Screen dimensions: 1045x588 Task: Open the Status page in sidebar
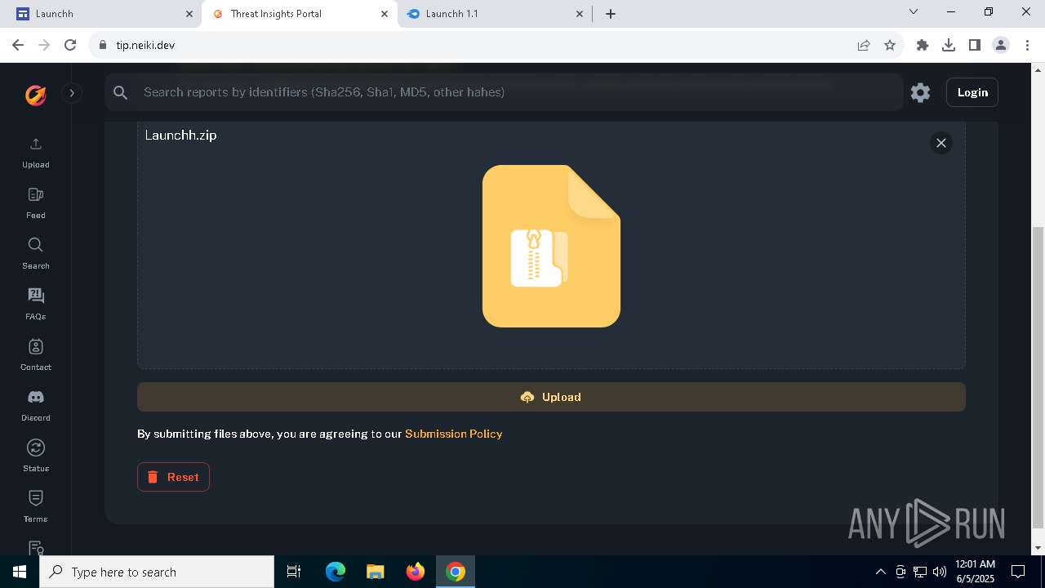click(x=35, y=457)
